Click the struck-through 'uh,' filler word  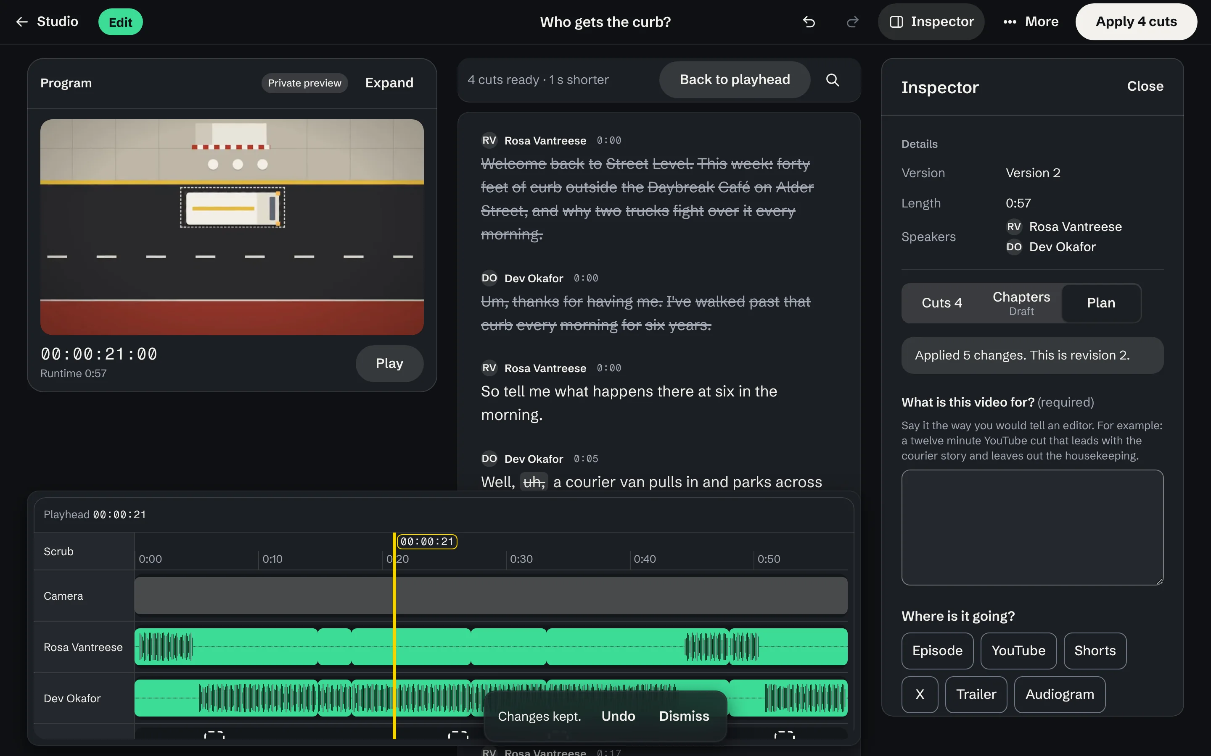pyautogui.click(x=534, y=482)
